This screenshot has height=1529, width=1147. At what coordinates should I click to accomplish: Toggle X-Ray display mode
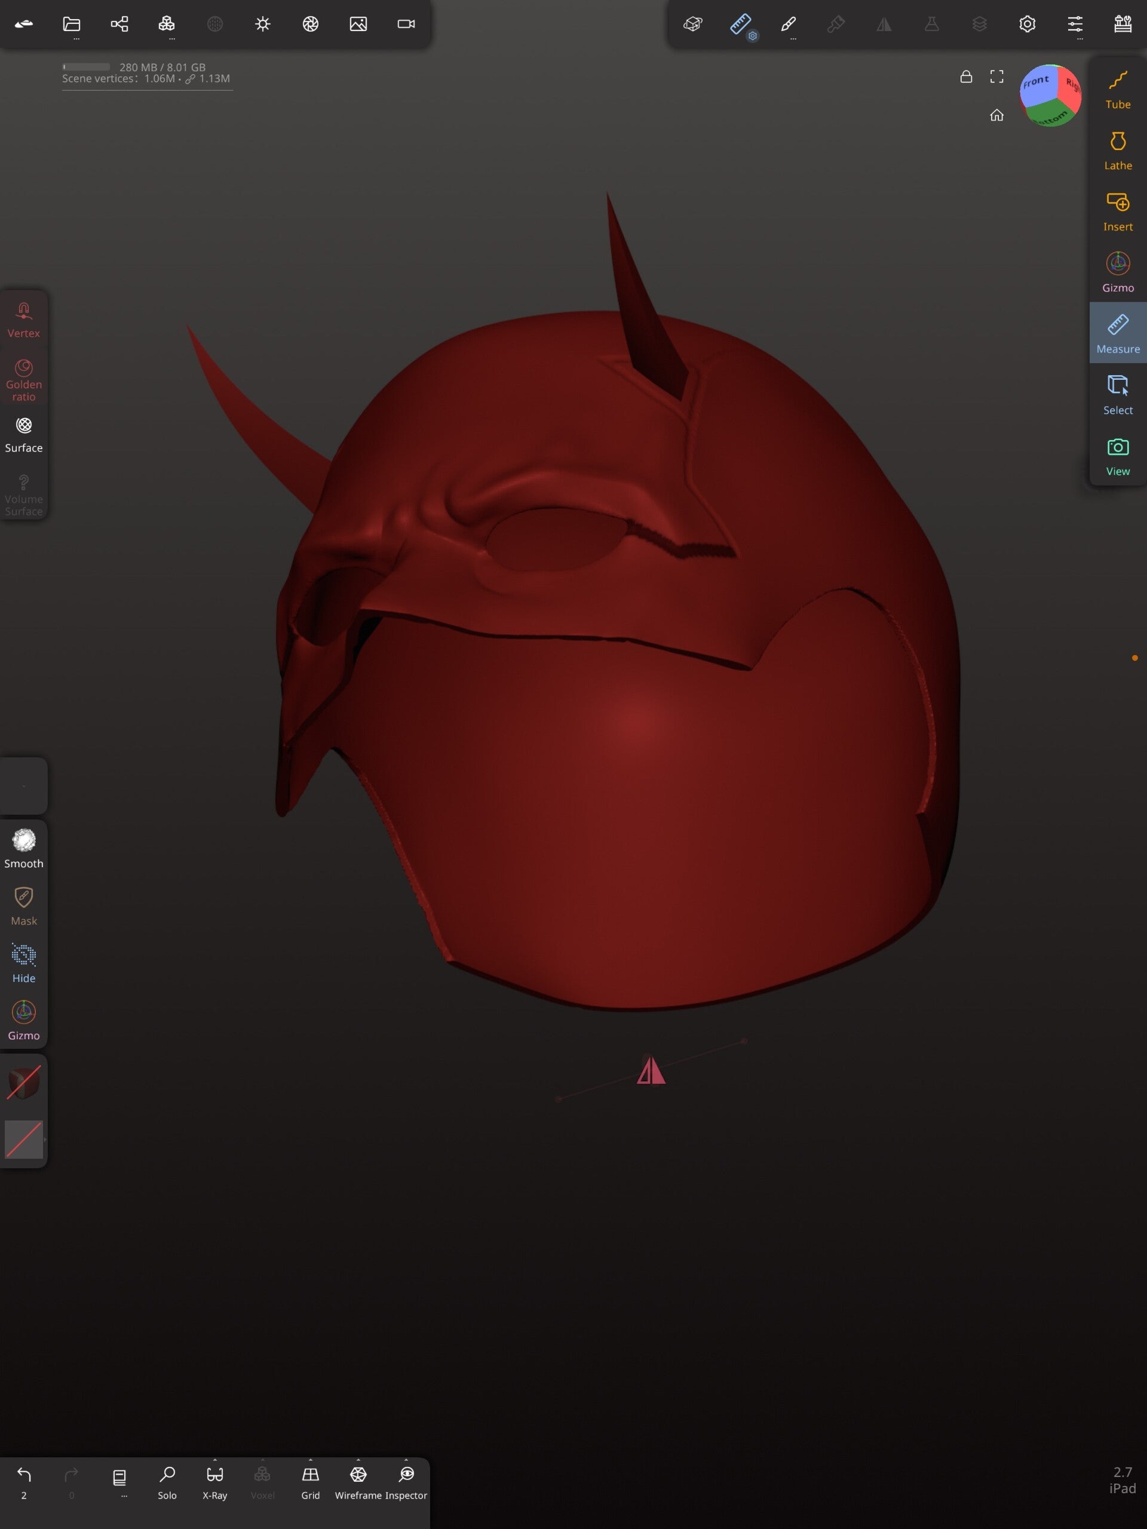pos(214,1481)
